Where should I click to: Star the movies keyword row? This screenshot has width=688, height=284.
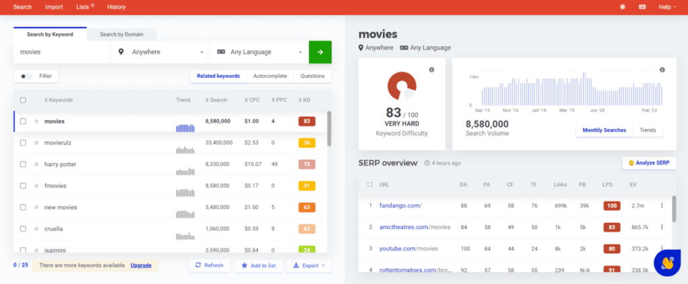(36, 122)
